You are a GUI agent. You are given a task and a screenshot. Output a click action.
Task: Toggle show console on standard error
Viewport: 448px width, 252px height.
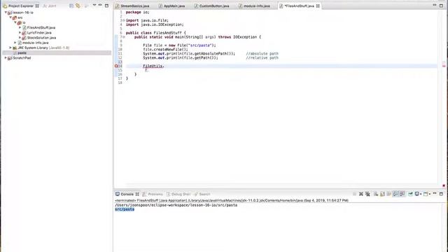pos(402,194)
